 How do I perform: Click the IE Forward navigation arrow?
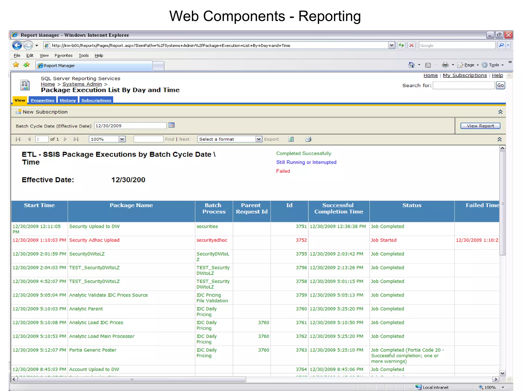[x=28, y=45]
